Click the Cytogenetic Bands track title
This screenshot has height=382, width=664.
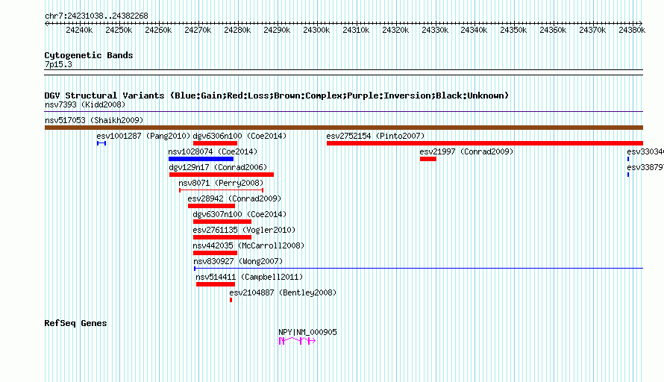pos(89,55)
